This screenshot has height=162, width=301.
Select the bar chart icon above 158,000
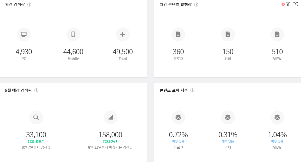pos(110,117)
